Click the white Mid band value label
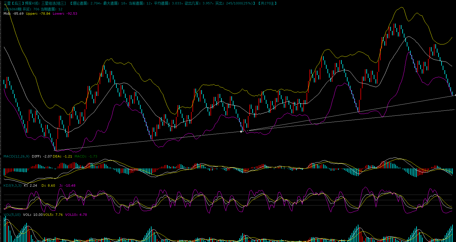The height and width of the screenshot is (242, 456). point(14,14)
